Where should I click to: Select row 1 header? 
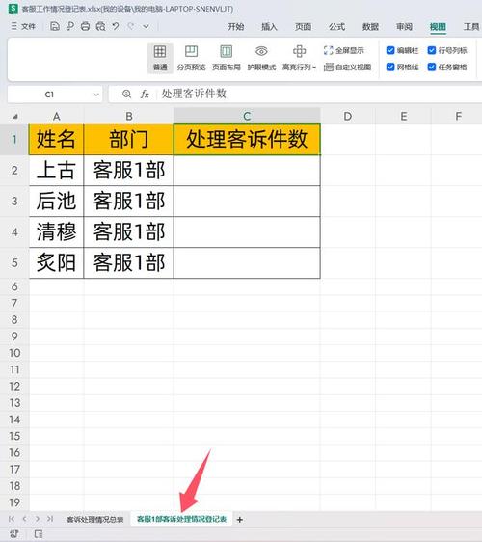pos(14,139)
